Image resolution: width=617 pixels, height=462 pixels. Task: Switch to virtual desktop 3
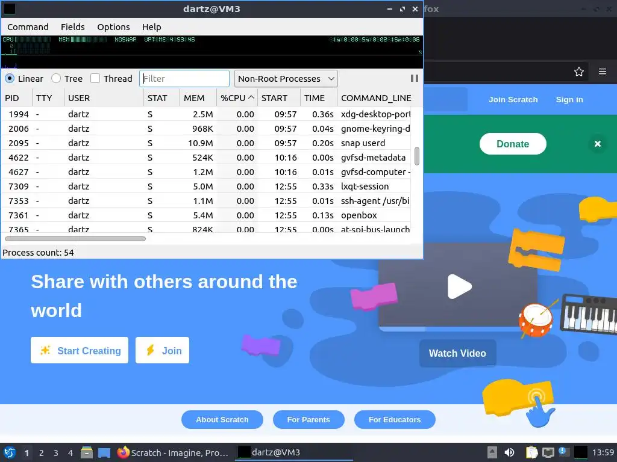[56, 453]
